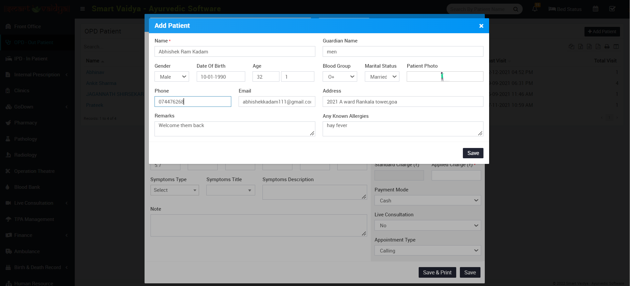Image resolution: width=630 pixels, height=286 pixels.
Task: Click the Save & Print button
Action: click(437, 272)
